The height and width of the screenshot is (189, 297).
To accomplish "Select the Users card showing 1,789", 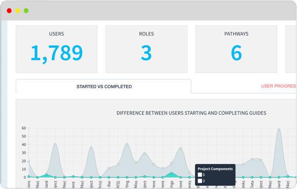I will click(x=57, y=49).
